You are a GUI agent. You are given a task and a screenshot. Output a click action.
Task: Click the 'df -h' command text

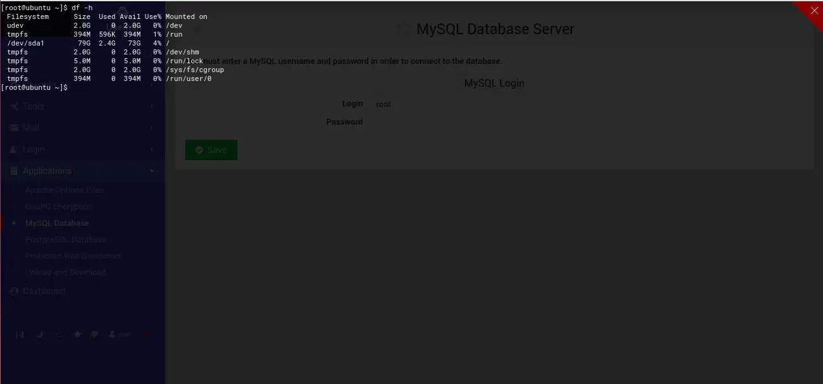pyautogui.click(x=82, y=8)
